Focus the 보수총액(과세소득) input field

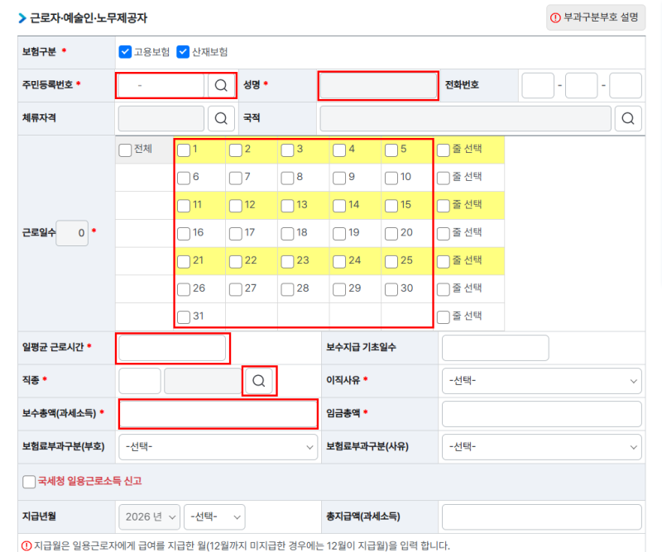pyautogui.click(x=218, y=414)
